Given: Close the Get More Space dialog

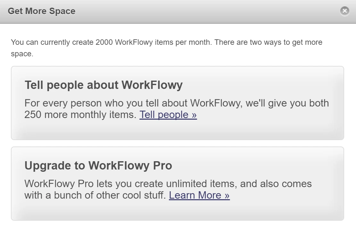Looking at the screenshot, I should point(344,11).
